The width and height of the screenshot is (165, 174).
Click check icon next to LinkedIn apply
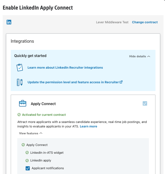point(27,161)
